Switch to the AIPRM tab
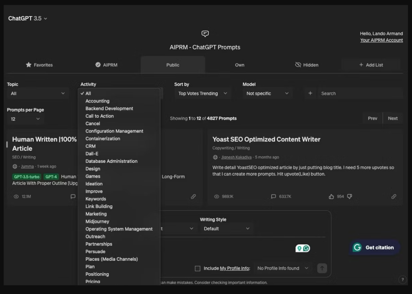 (106, 65)
